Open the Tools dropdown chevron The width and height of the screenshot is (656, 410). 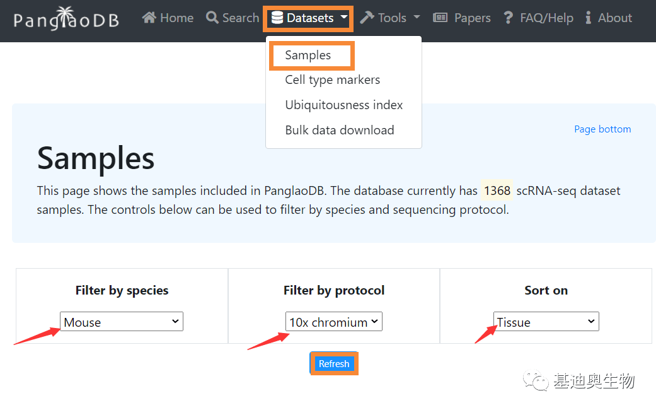(x=417, y=18)
